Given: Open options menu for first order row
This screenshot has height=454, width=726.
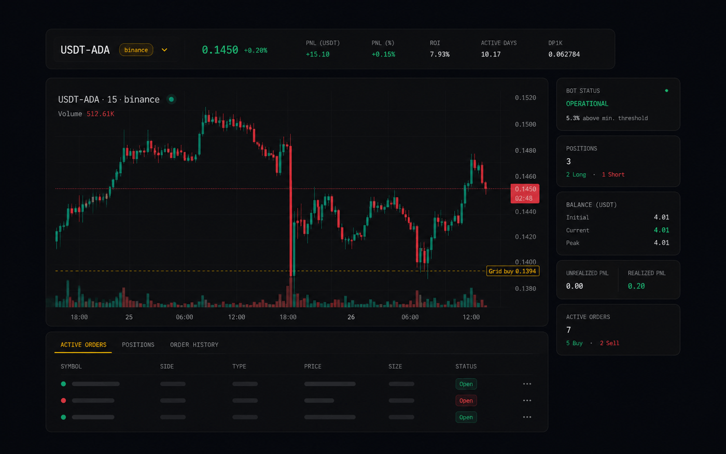Looking at the screenshot, I should (527, 384).
